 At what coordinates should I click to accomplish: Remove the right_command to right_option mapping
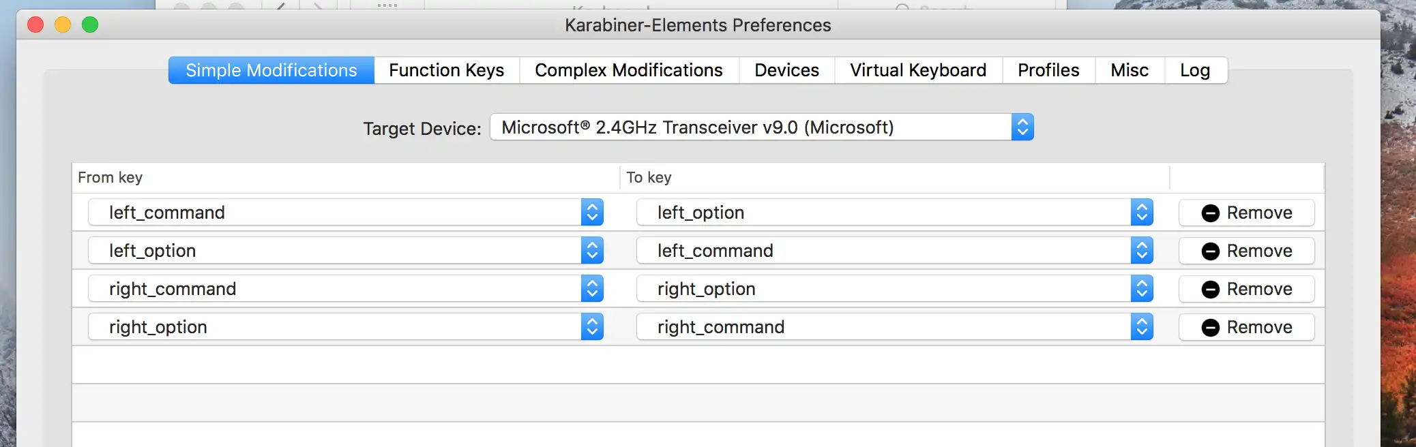pos(1246,288)
